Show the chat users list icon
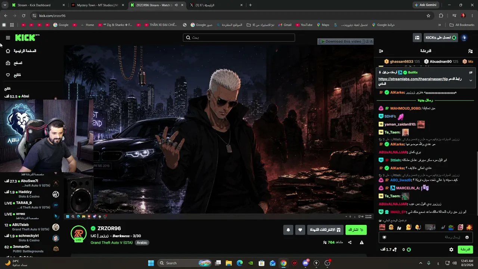The width and height of the screenshot is (478, 269). click(x=470, y=51)
